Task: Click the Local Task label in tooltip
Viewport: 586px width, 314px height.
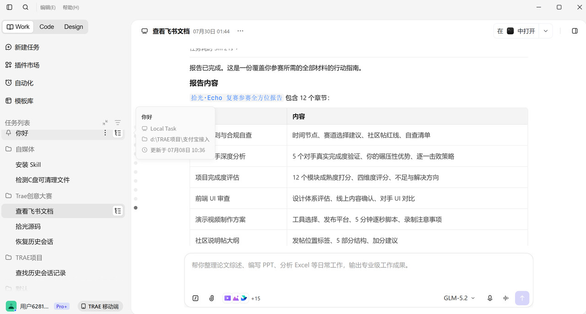Action: 163,129
